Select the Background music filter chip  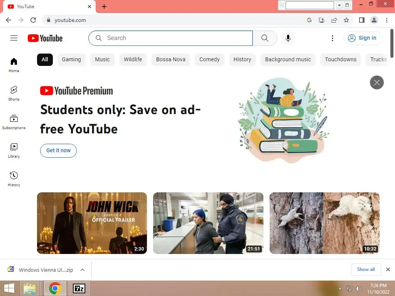pyautogui.click(x=288, y=60)
